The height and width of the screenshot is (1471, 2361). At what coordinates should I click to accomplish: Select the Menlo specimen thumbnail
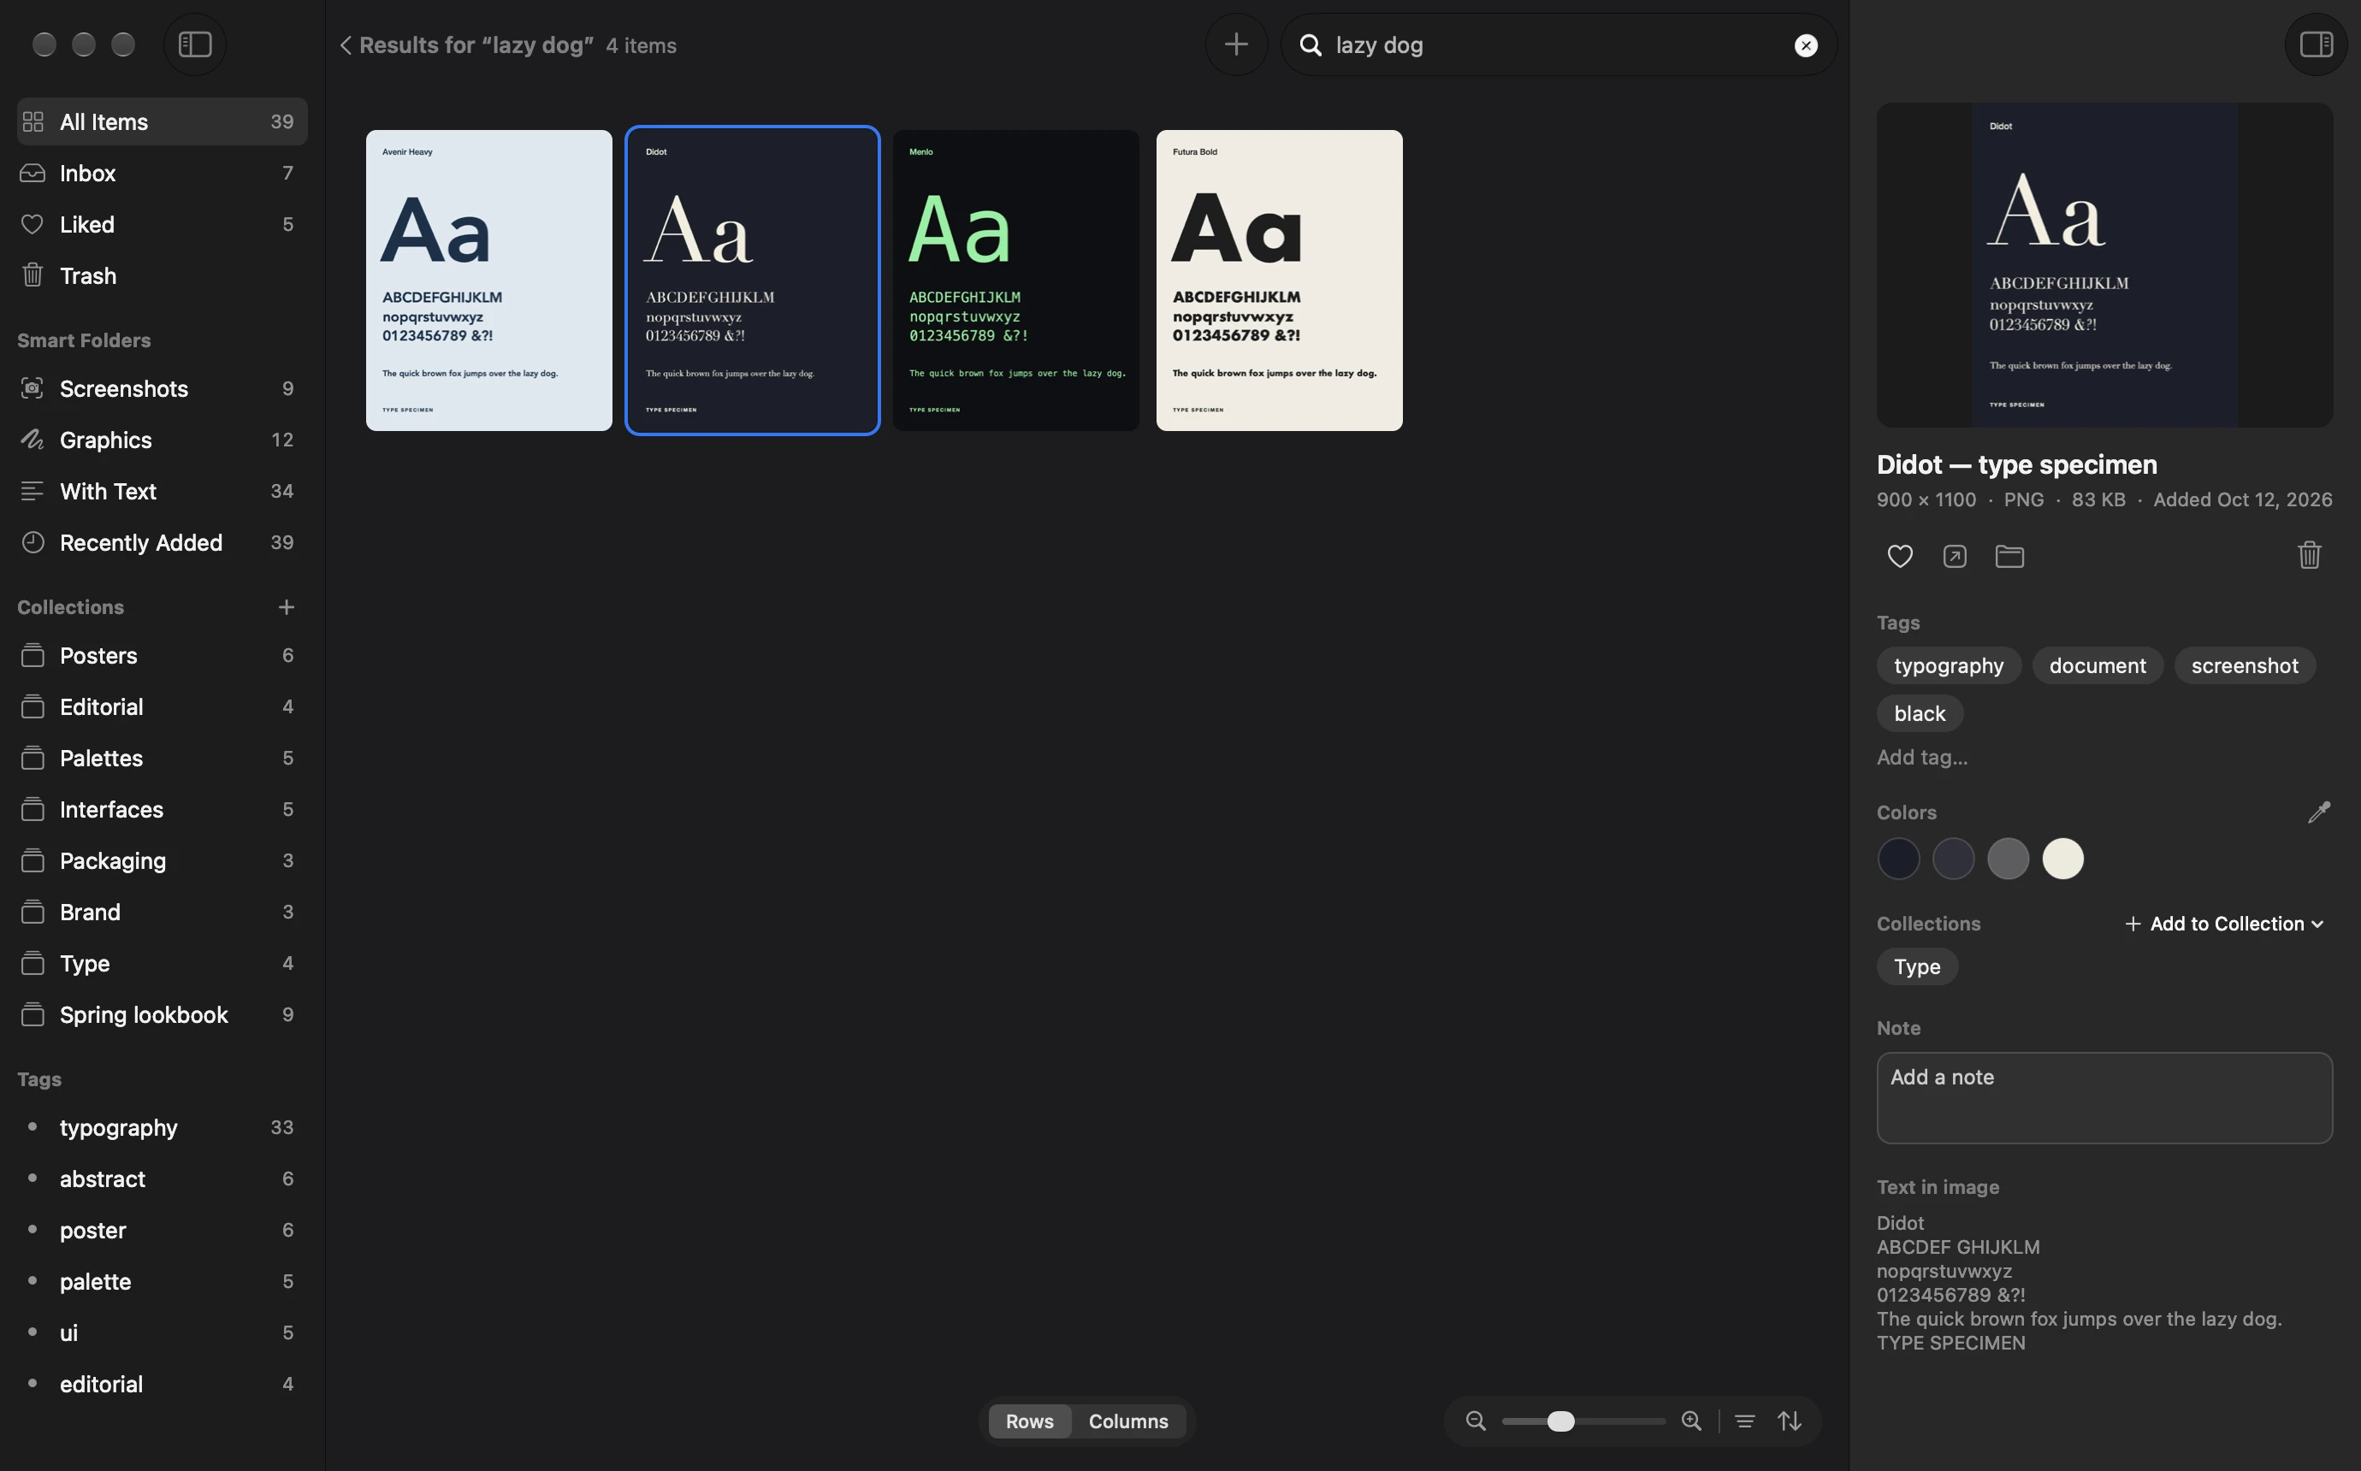1015,281
